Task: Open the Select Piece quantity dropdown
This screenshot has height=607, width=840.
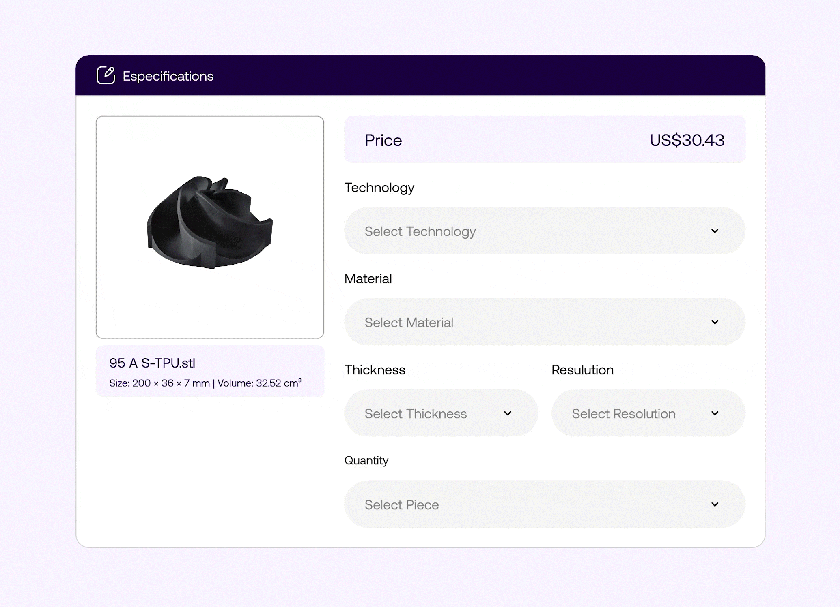Action: [545, 504]
